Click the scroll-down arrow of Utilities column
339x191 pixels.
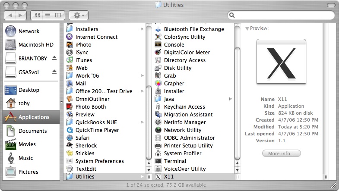click(x=237, y=170)
